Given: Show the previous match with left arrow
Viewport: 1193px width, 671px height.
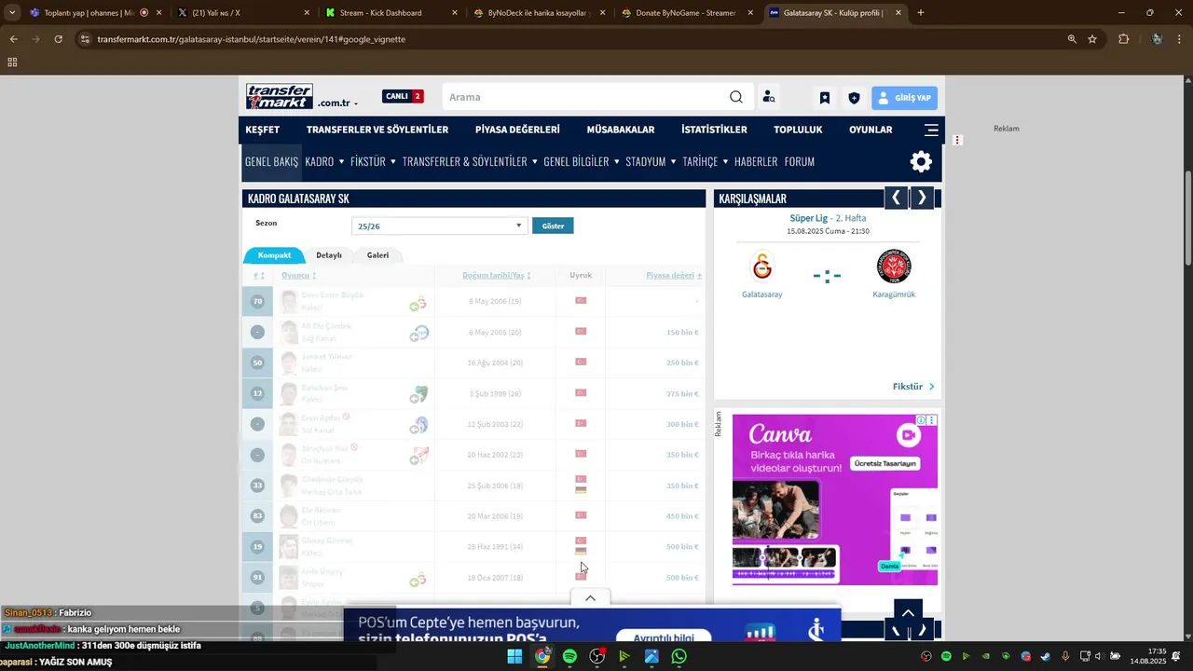Looking at the screenshot, I should (896, 198).
